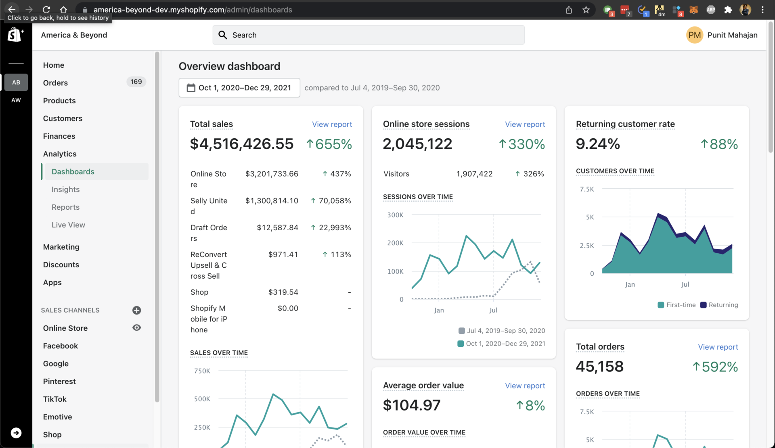Open the Oct 1, 2020–Dec 29, 2021 date picker
The height and width of the screenshot is (448, 775).
tap(239, 88)
